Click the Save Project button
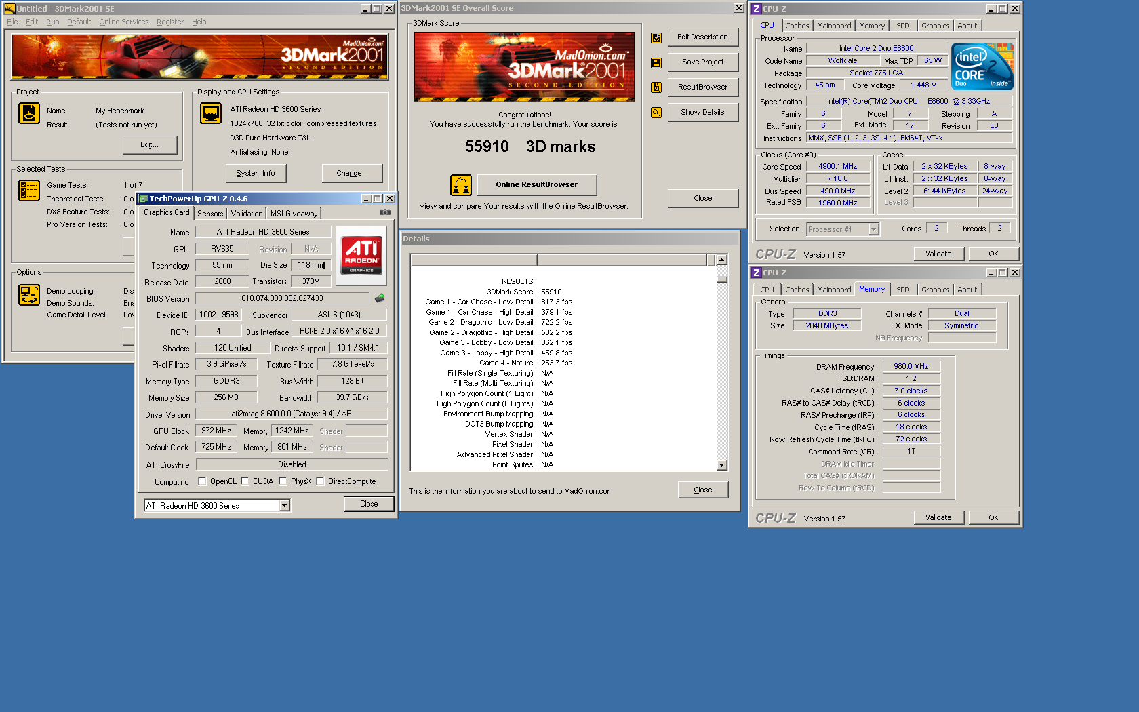 (x=702, y=62)
